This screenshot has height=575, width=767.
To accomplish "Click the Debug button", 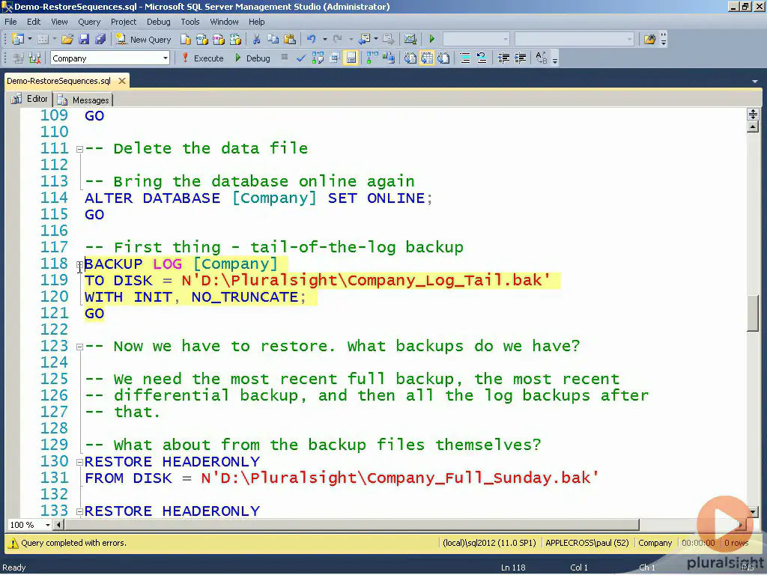I will [252, 58].
